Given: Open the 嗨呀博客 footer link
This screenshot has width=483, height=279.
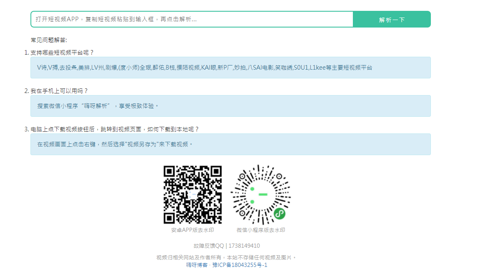Looking at the screenshot, I should 197,265.
